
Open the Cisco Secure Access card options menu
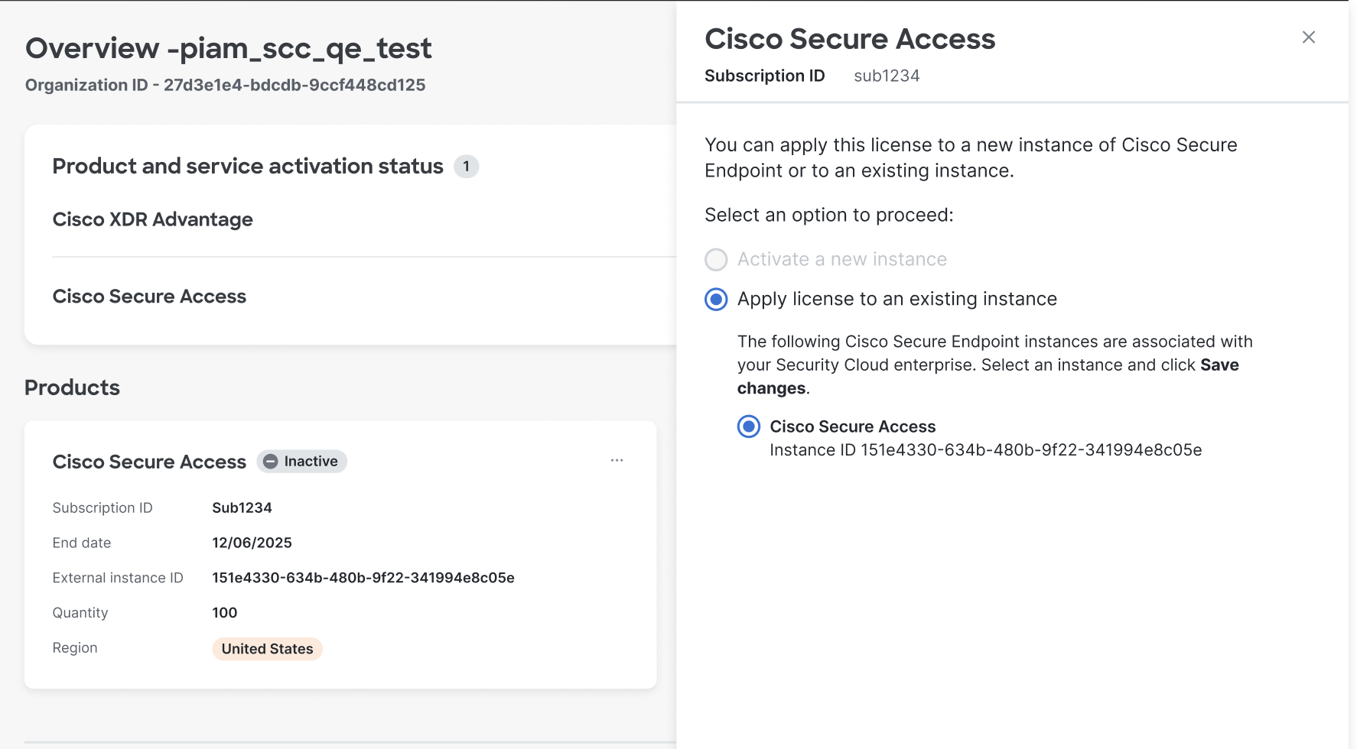pos(617,460)
